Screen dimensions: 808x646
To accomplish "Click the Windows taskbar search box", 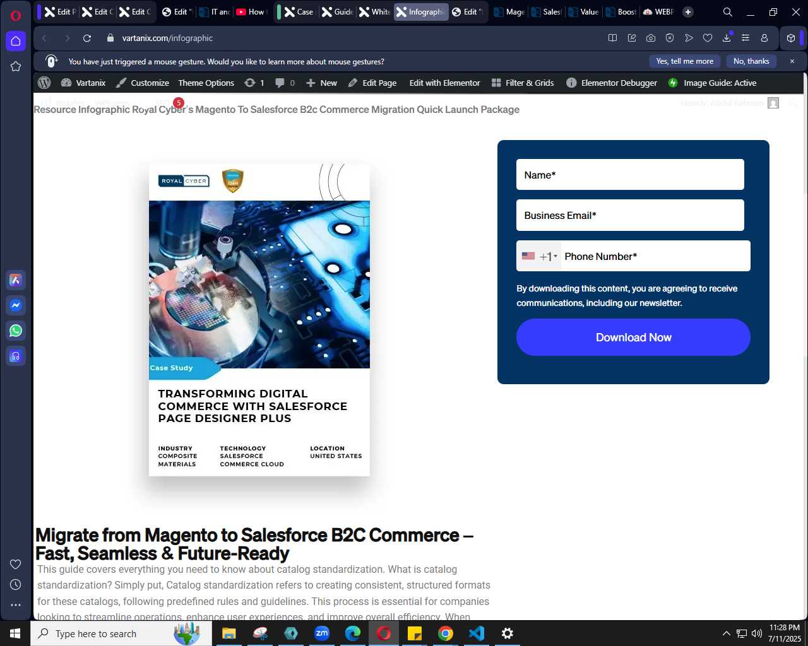I will (x=121, y=633).
